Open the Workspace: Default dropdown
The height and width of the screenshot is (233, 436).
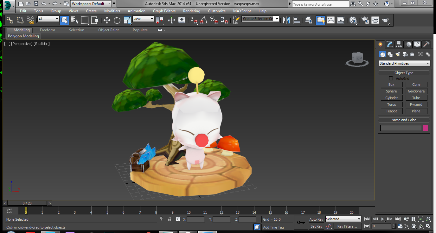point(91,4)
